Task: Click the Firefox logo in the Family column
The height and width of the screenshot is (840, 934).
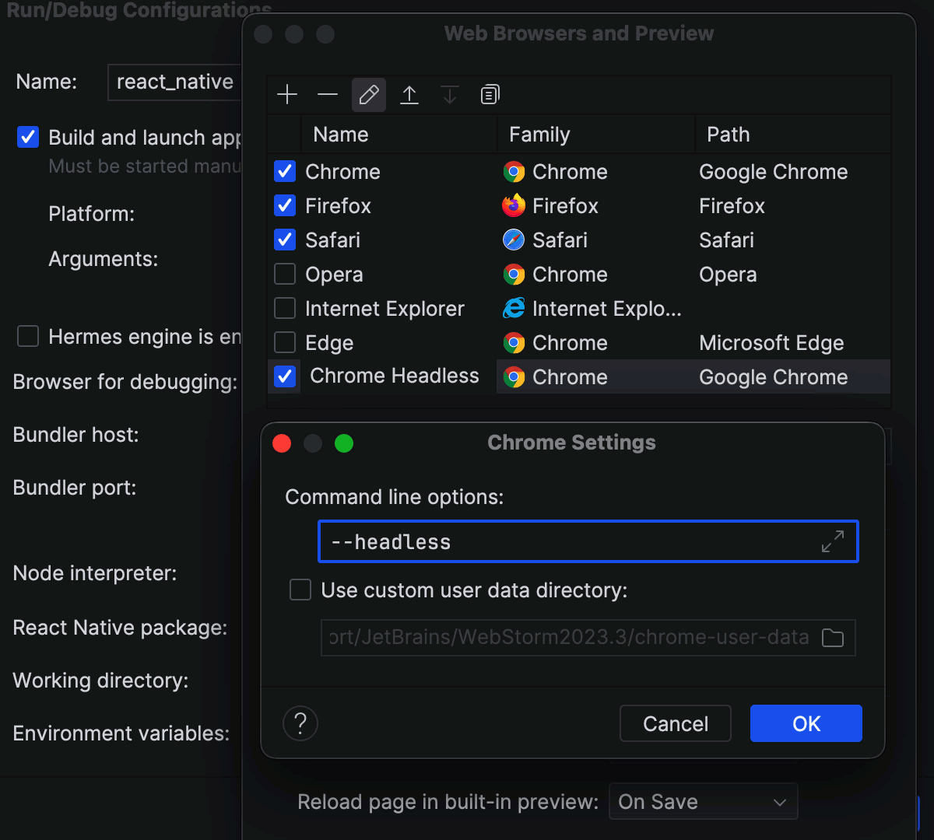Action: (x=514, y=205)
